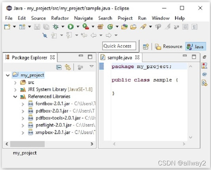Click the Restore icon in right trim

click(x=205, y=57)
